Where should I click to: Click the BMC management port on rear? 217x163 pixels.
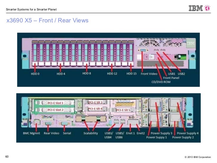click(37, 122)
